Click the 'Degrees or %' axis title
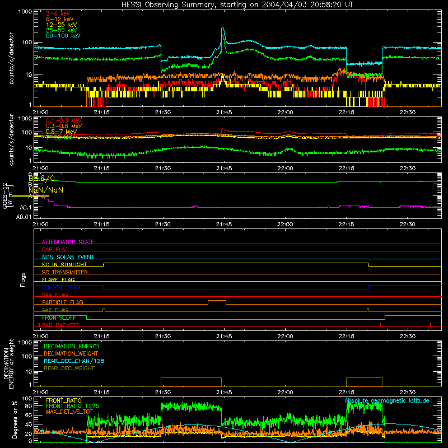The height and width of the screenshot is (448, 448). pos(15,419)
